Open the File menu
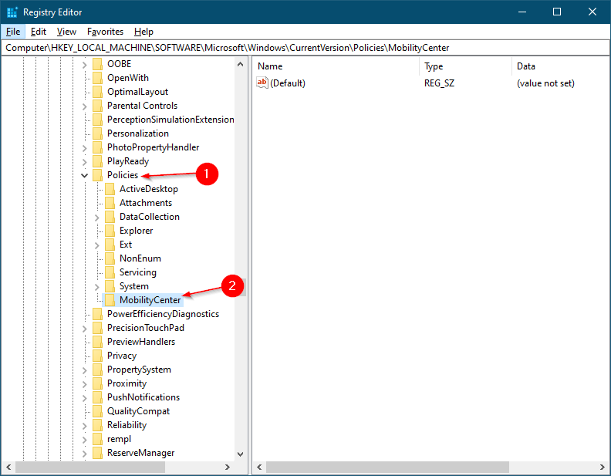This screenshot has height=476, width=611. pyautogui.click(x=13, y=32)
